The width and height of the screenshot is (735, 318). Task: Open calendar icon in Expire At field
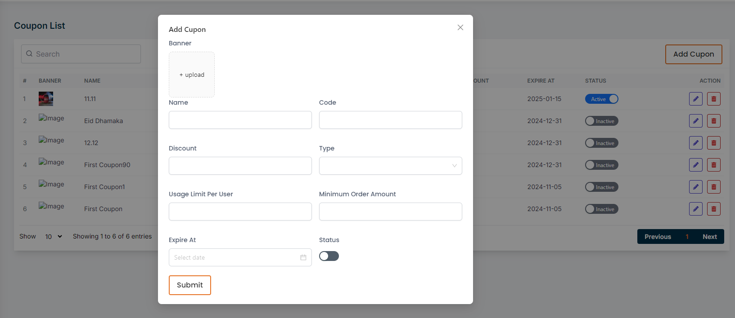[x=303, y=257]
